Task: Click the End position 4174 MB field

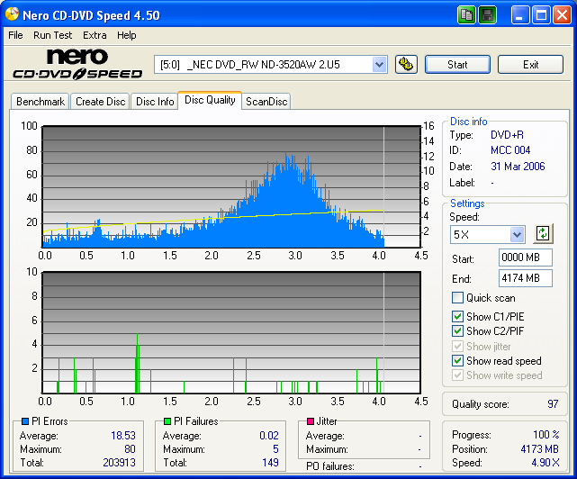Action: click(526, 278)
